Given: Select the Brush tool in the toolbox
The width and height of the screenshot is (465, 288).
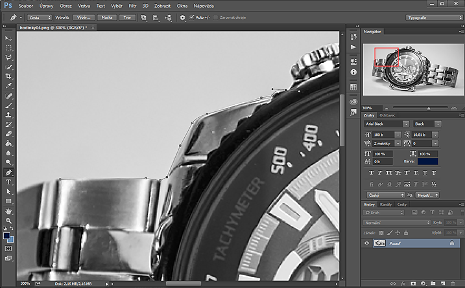Looking at the screenshot, I should coord(8,105).
